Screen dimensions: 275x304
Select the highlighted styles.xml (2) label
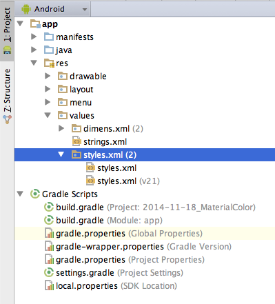[110, 155]
